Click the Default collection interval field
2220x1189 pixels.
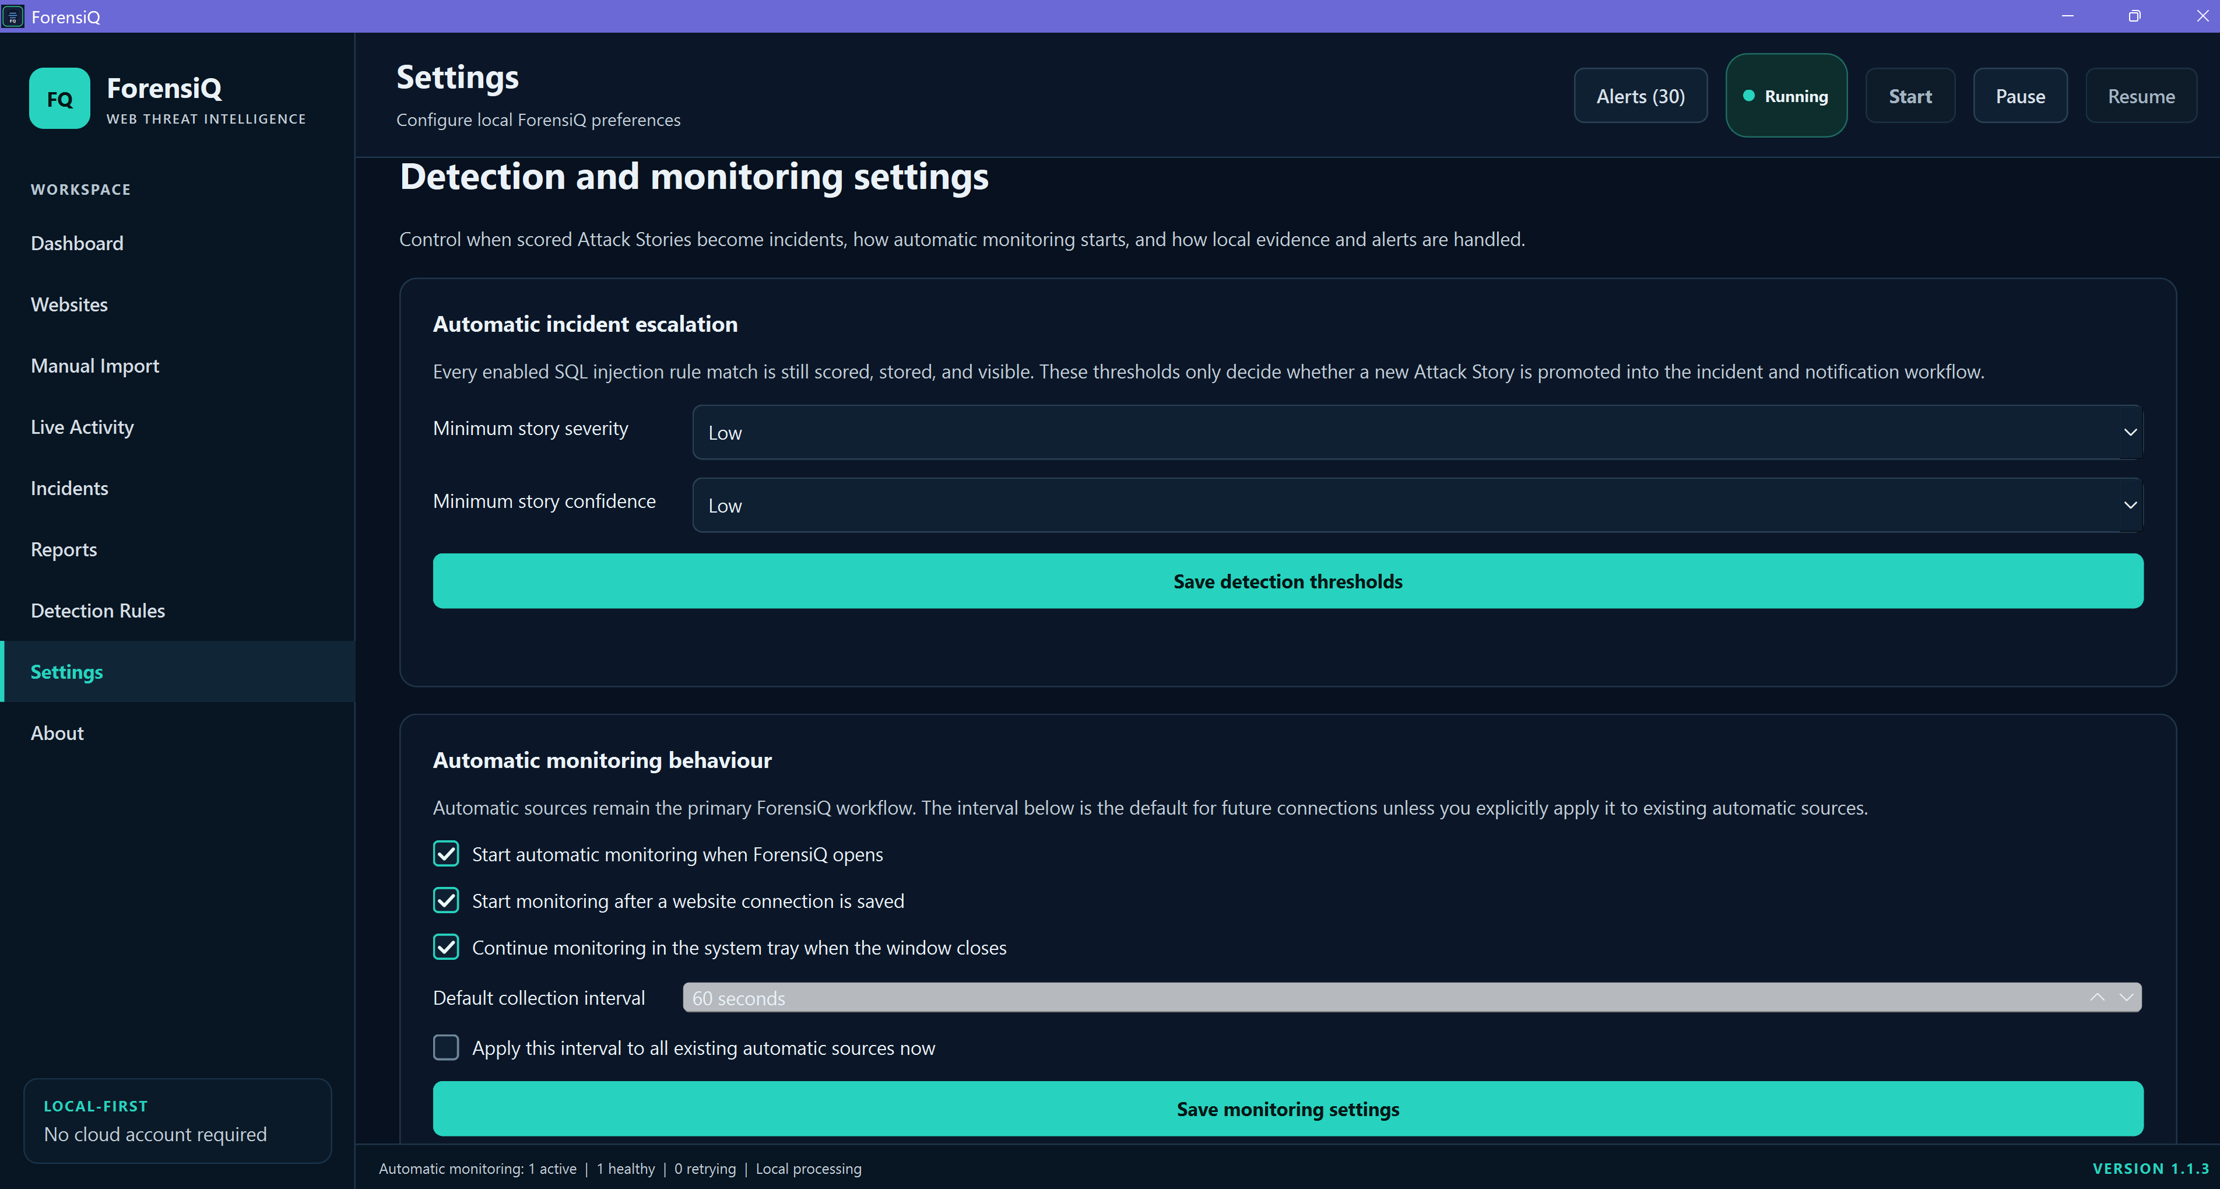click(1411, 998)
